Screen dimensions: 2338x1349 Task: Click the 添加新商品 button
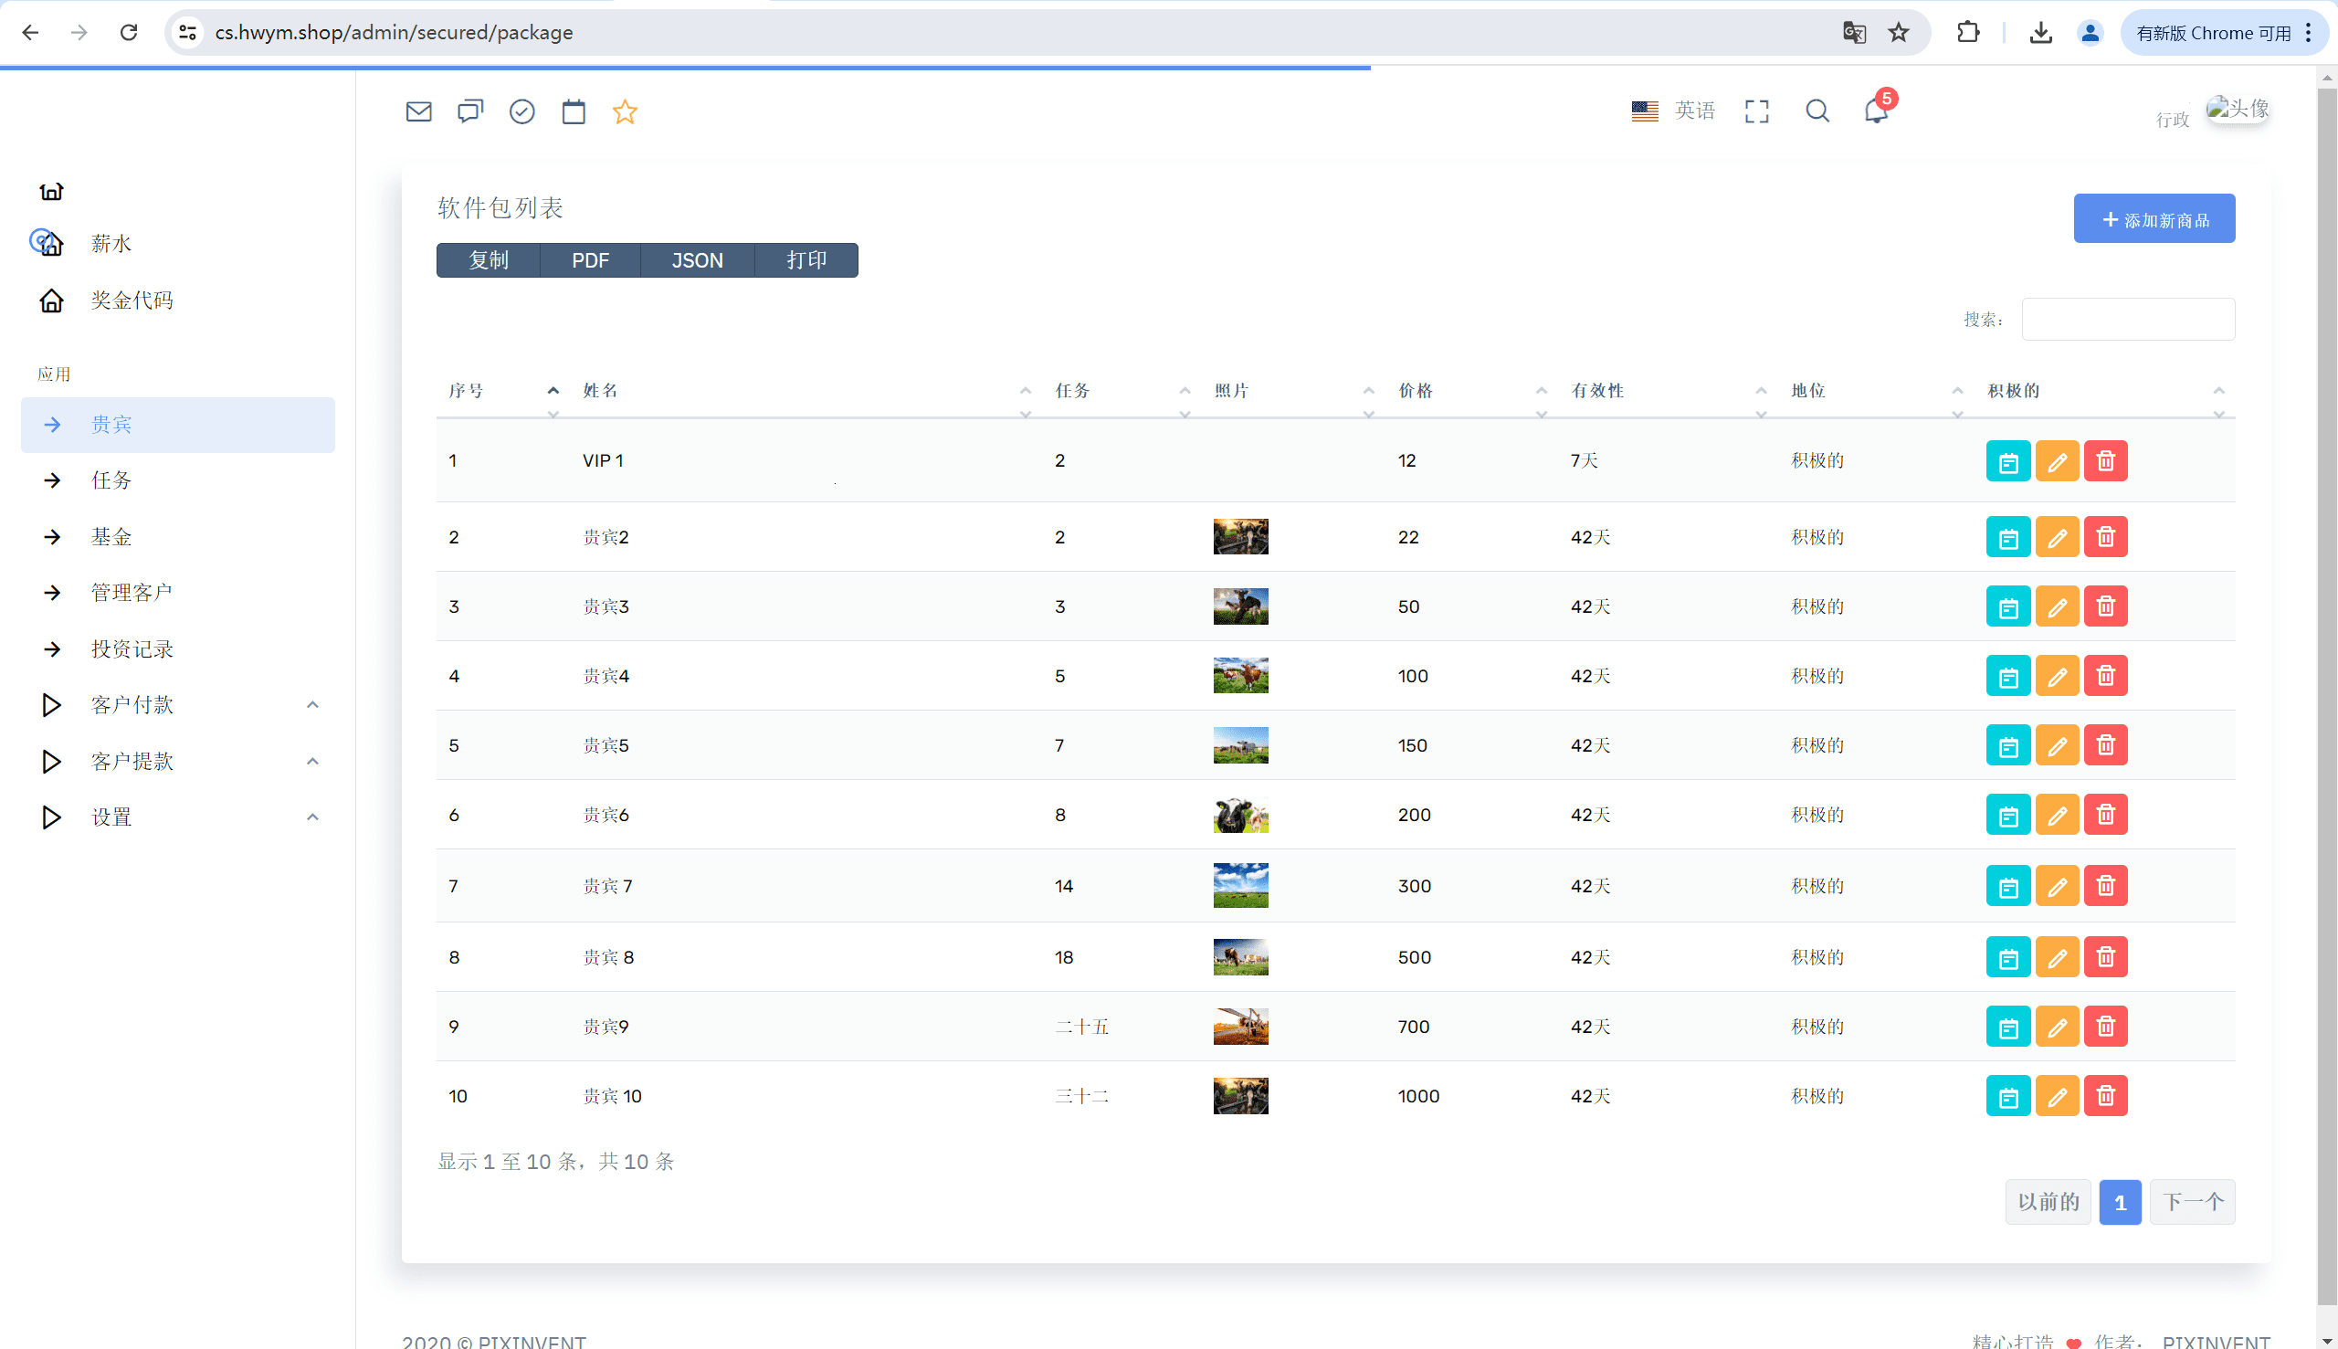click(2154, 219)
